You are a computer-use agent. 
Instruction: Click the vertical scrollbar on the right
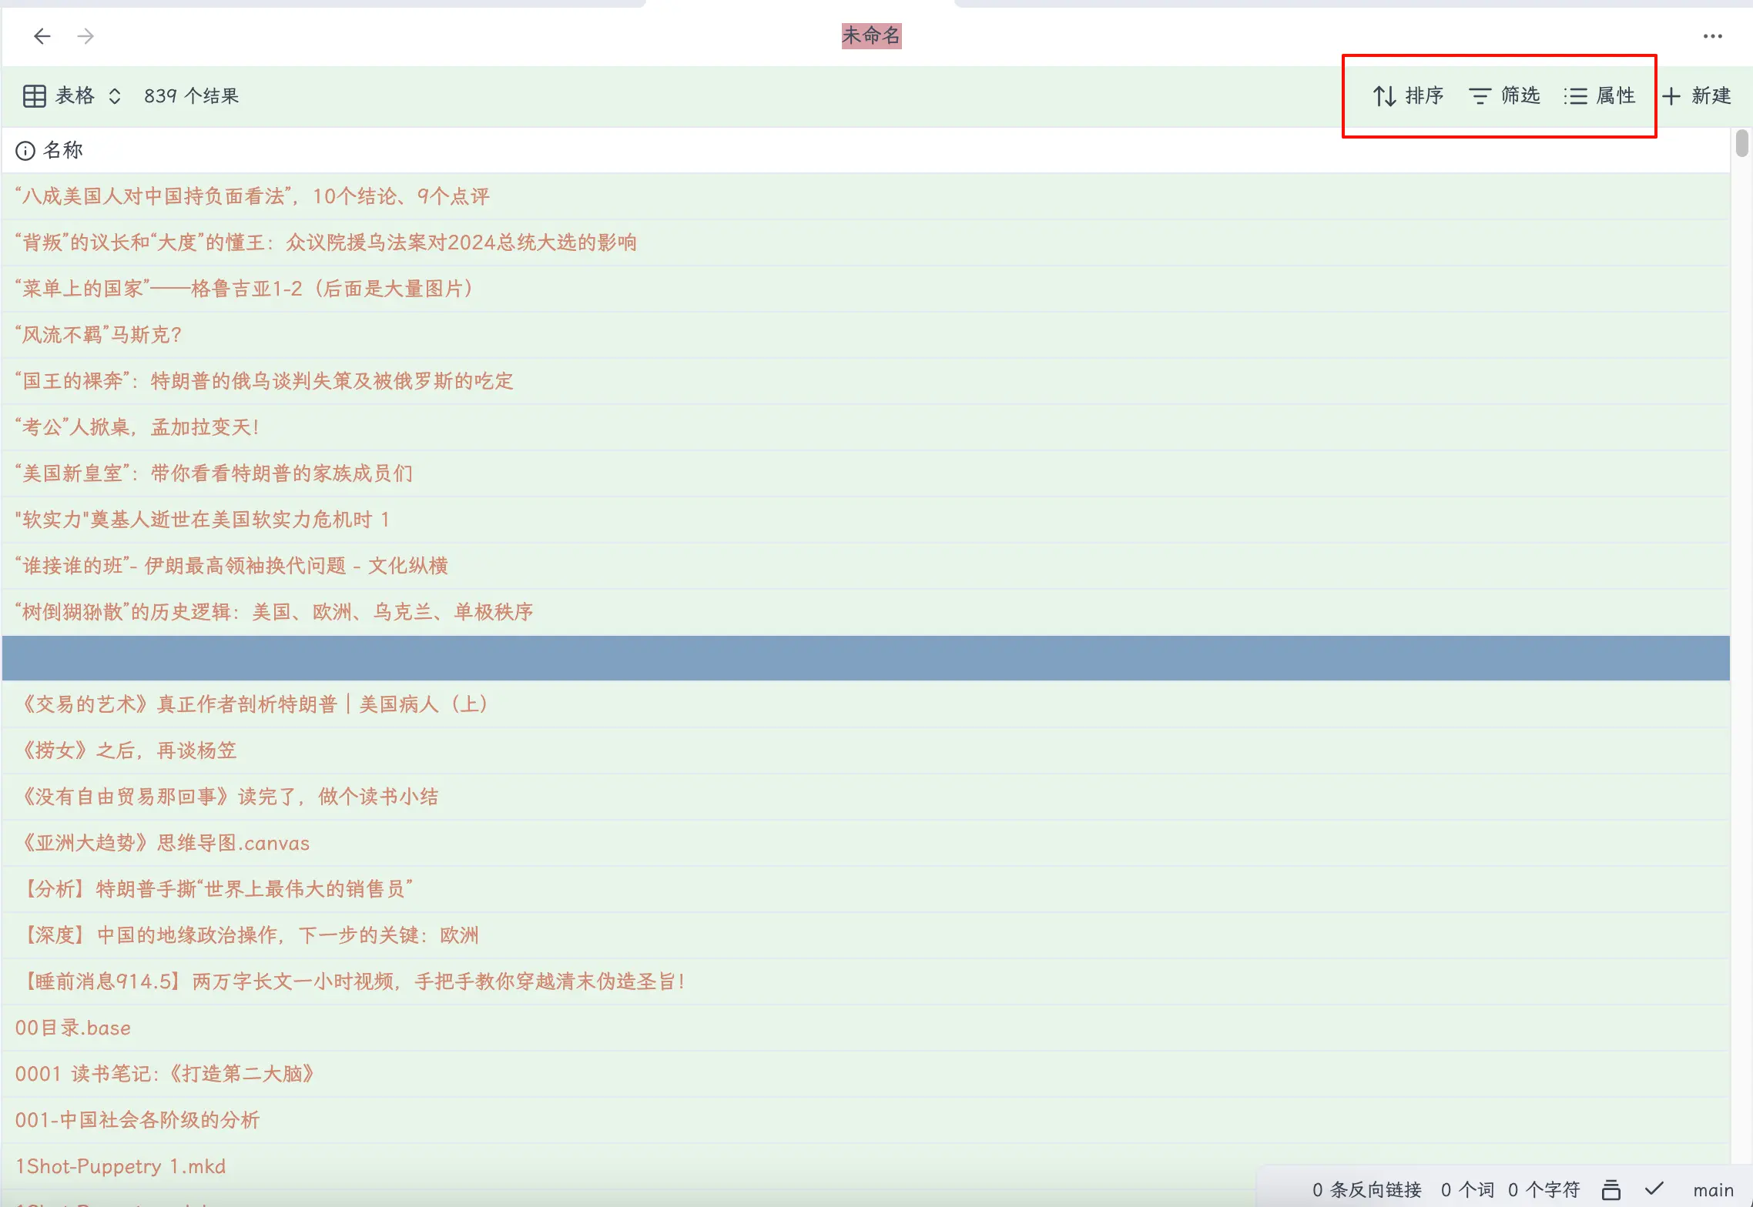click(x=1741, y=143)
